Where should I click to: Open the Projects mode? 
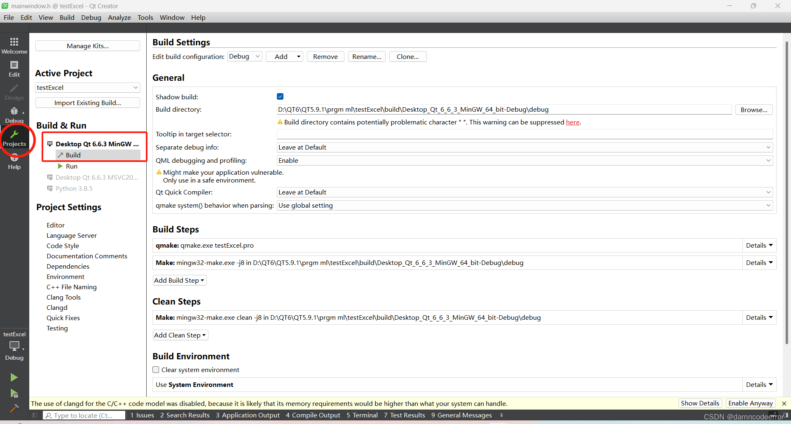pyautogui.click(x=14, y=138)
